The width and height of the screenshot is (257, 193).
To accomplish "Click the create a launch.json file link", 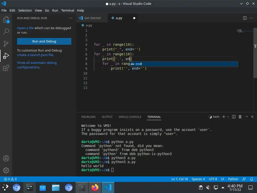I will click(x=35, y=55).
